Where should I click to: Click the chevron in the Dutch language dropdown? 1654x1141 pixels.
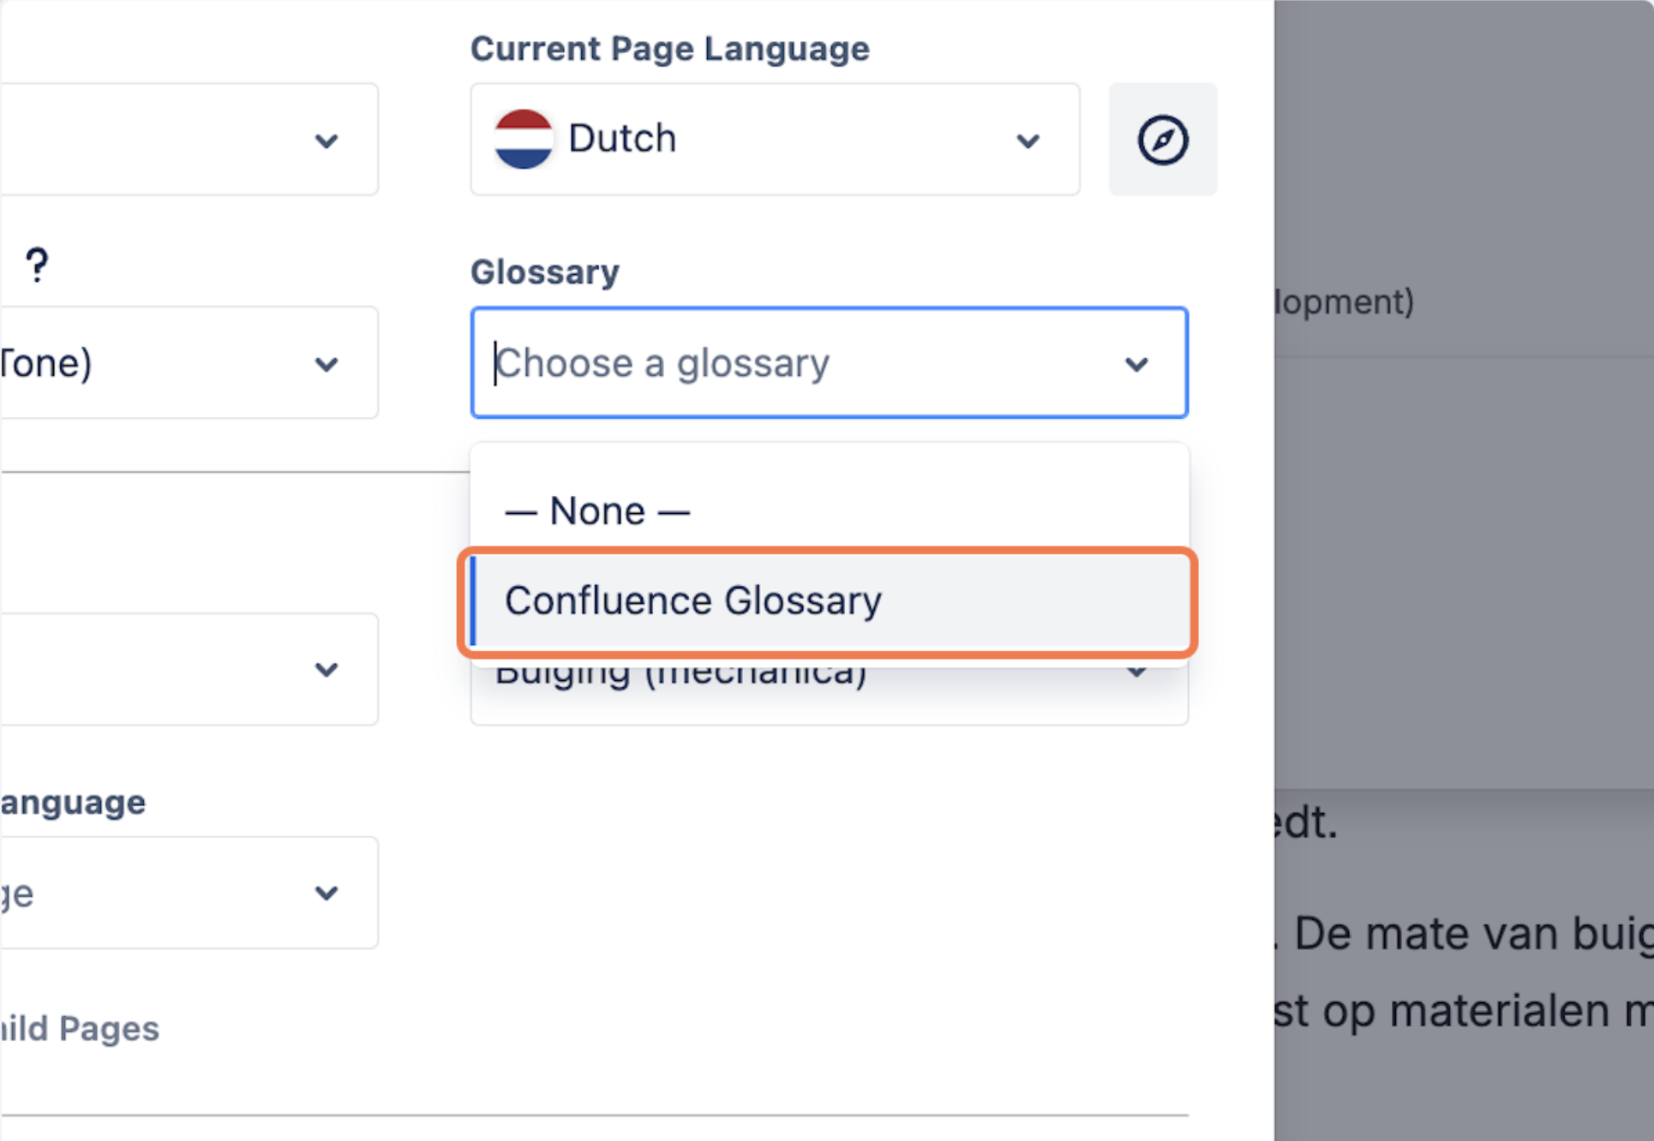point(1028,140)
